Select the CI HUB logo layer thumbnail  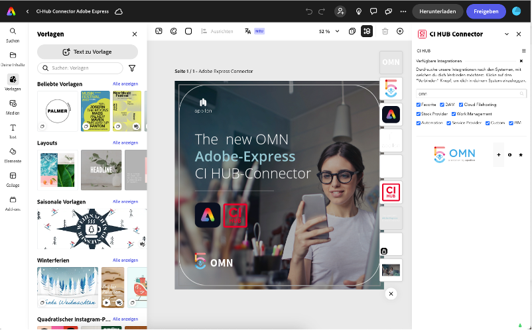(391, 192)
